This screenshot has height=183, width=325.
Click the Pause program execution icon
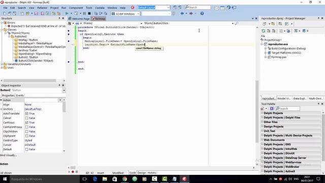tap(84, 14)
